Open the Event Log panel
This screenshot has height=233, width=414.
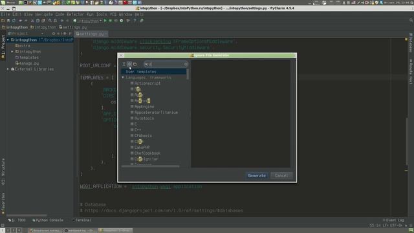393,220
